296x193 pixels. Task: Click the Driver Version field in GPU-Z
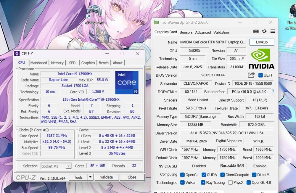pos(226,133)
